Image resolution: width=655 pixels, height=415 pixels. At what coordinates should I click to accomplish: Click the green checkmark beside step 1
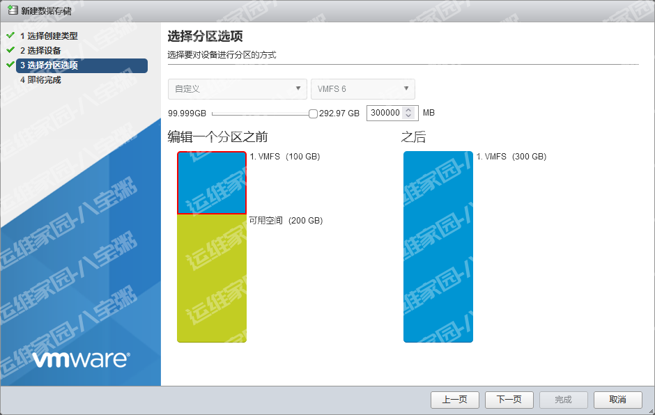pyautogui.click(x=10, y=35)
